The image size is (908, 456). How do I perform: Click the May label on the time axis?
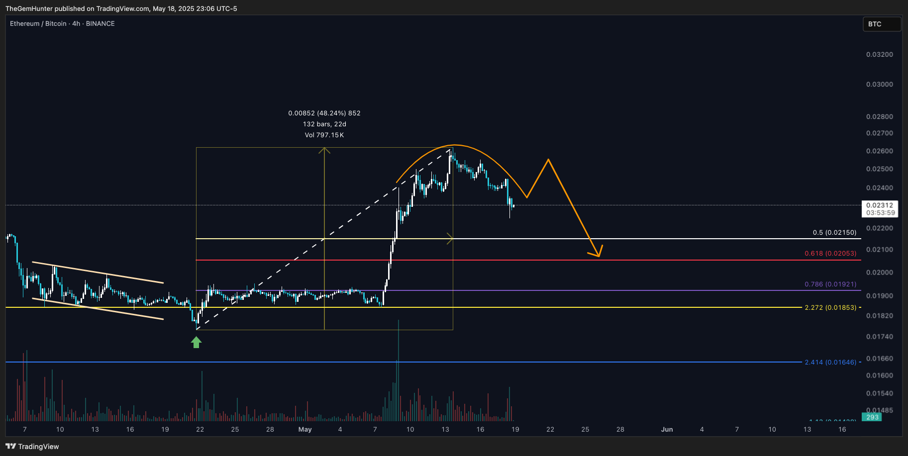coord(305,429)
